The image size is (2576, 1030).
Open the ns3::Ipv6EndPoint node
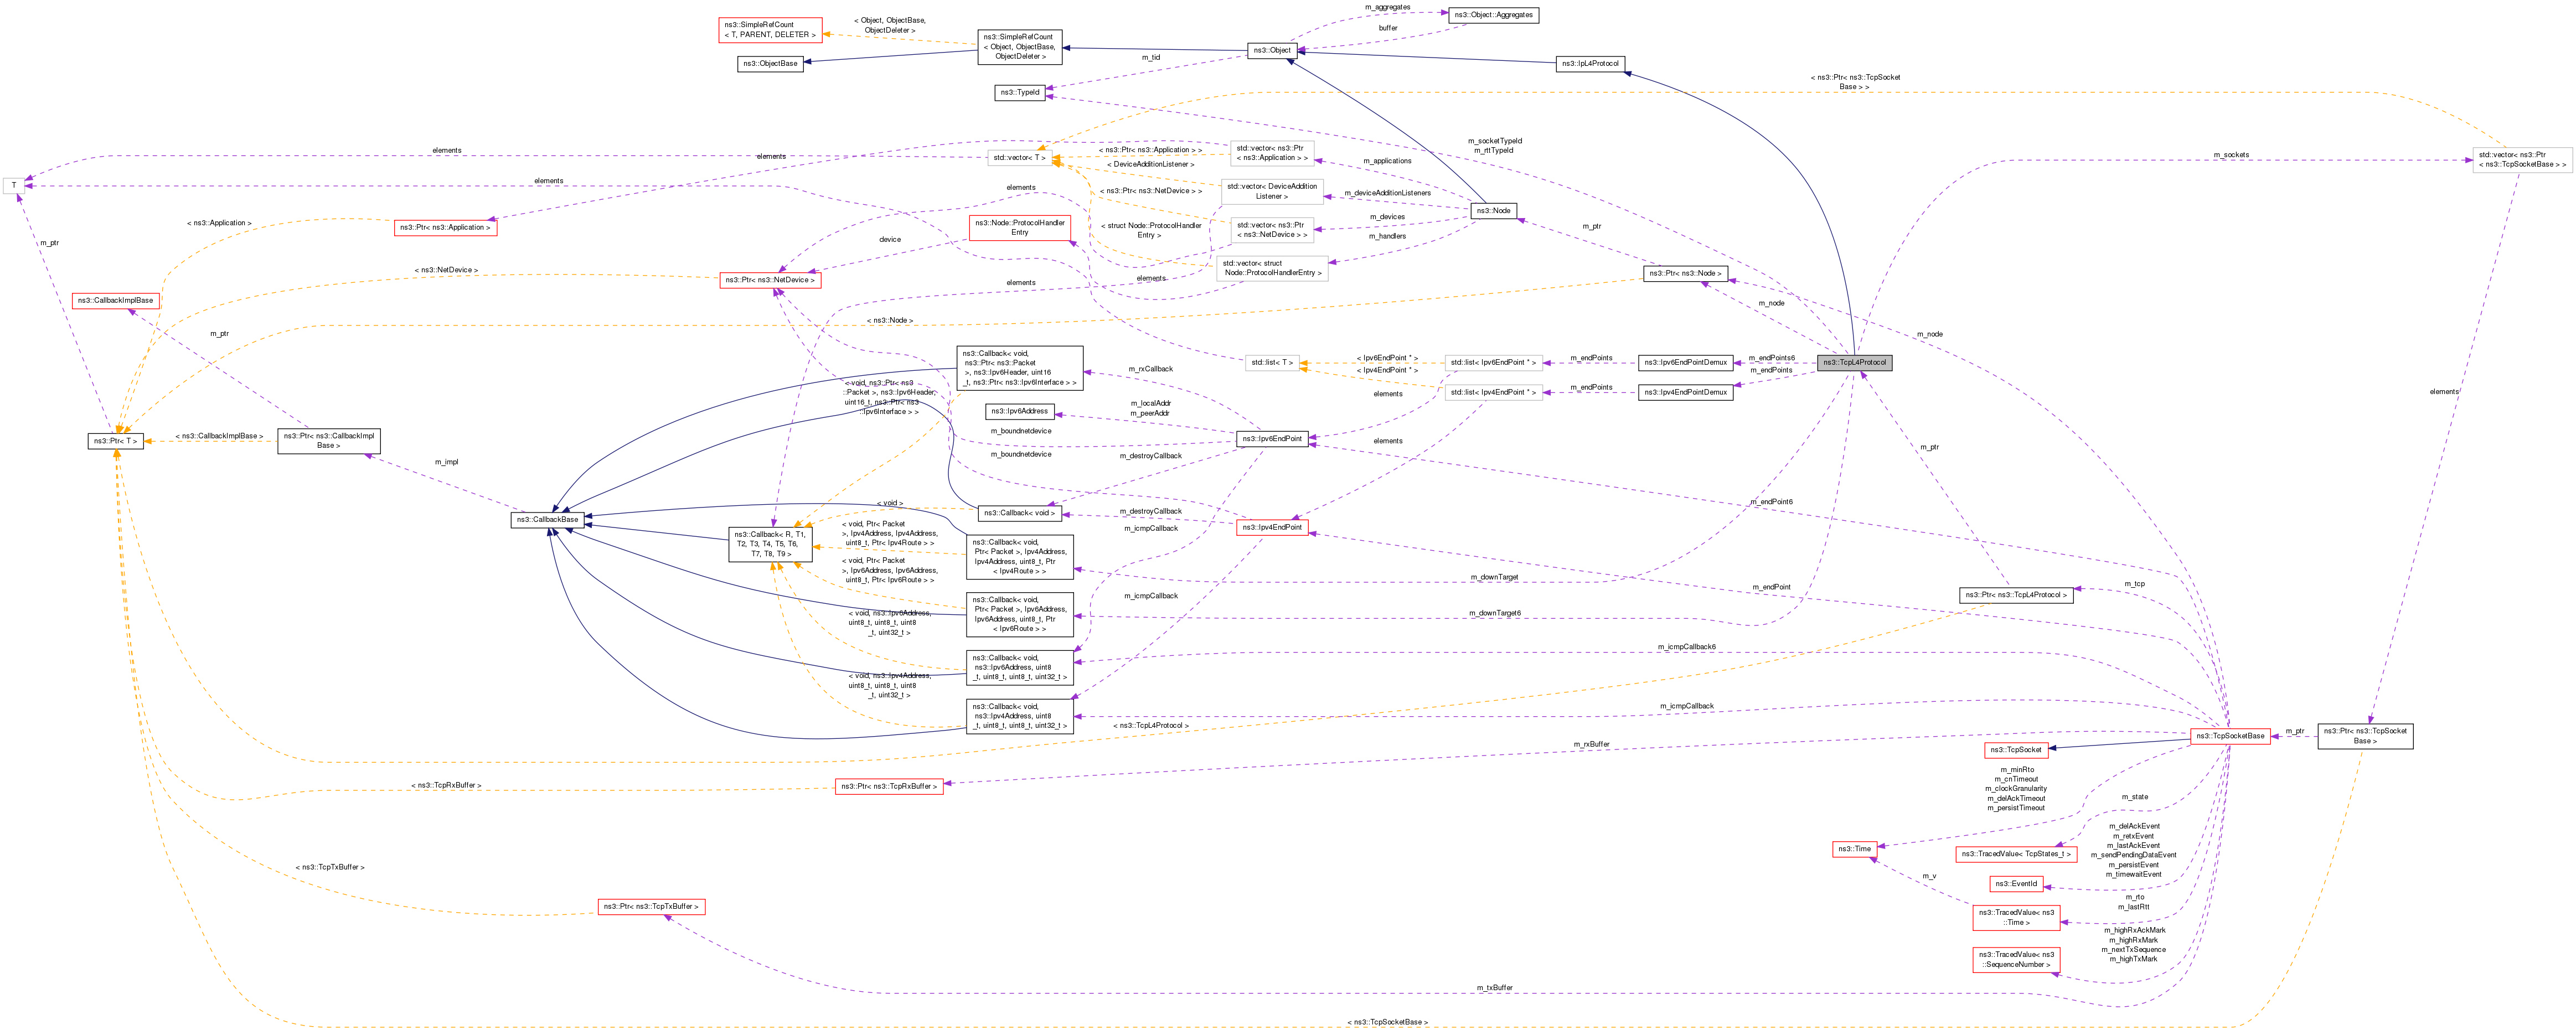[1272, 439]
